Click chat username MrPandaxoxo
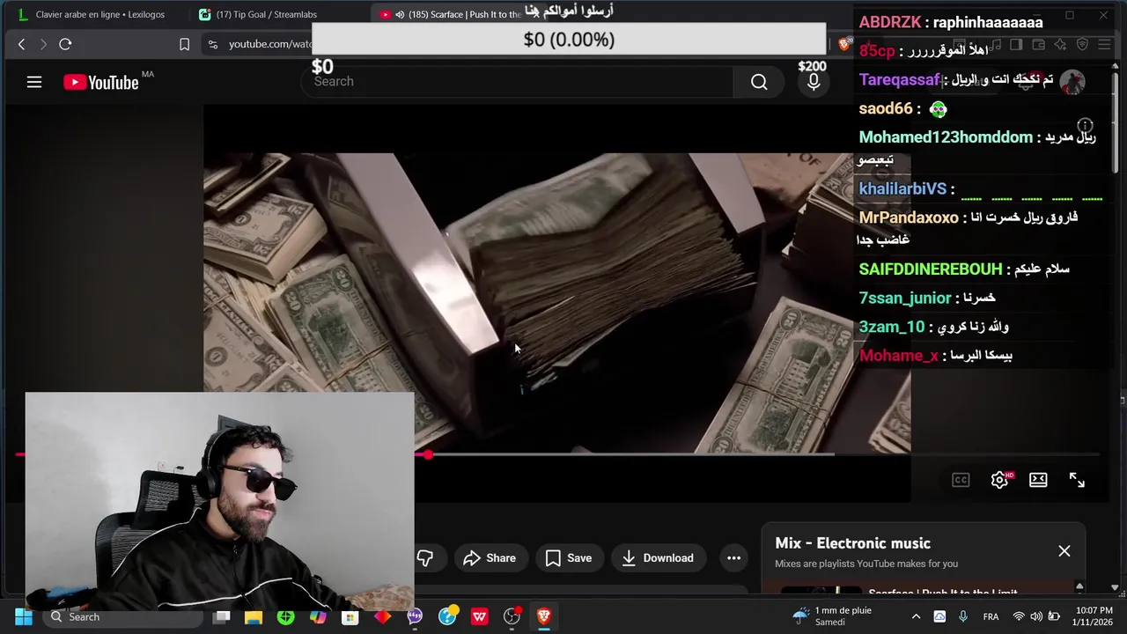 point(909,217)
